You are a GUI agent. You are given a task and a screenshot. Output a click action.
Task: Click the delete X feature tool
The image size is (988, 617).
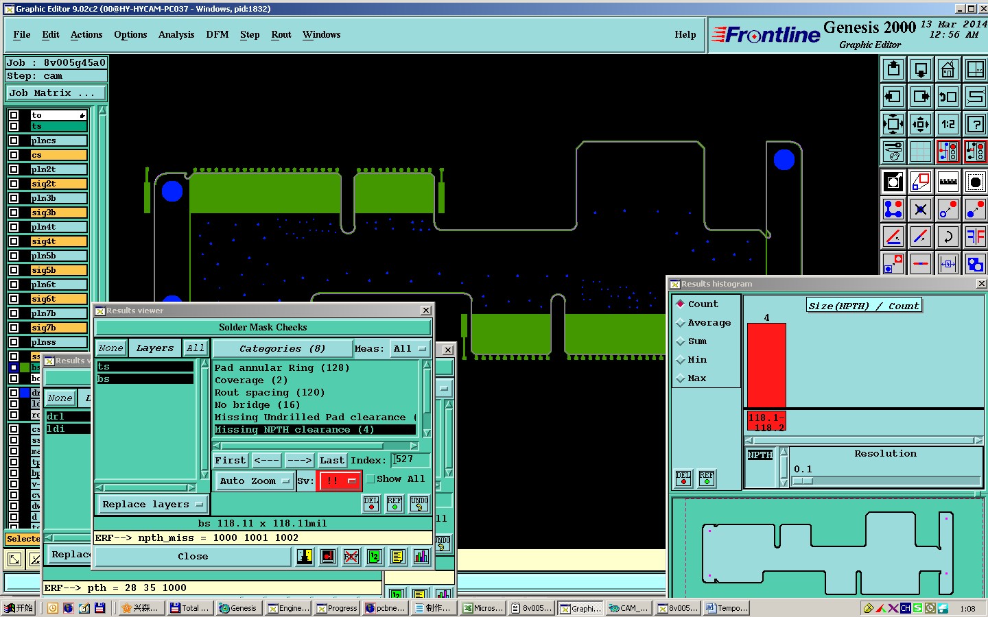tap(921, 209)
